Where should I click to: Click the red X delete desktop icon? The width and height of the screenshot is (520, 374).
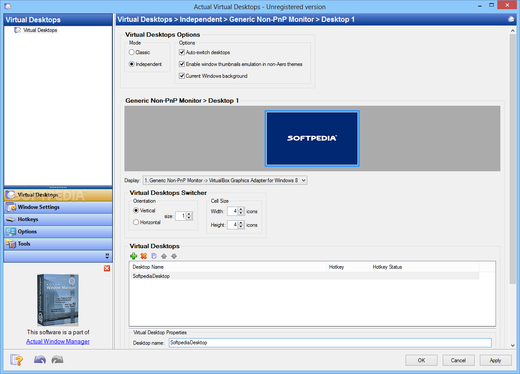[144, 256]
